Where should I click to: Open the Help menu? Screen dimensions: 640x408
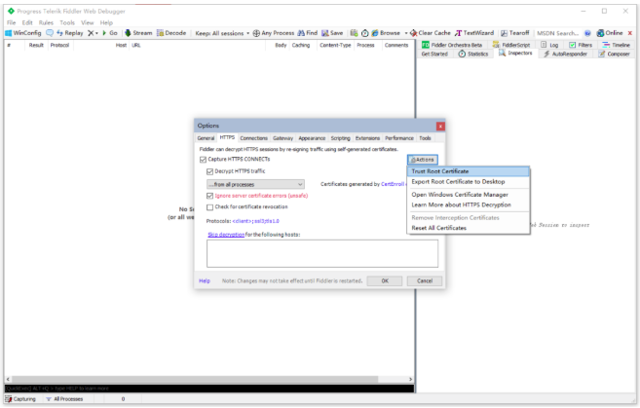click(106, 22)
